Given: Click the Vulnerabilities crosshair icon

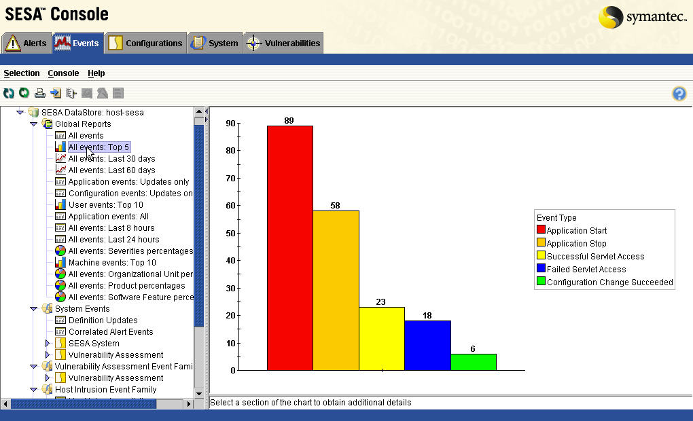Looking at the screenshot, I should tap(253, 43).
